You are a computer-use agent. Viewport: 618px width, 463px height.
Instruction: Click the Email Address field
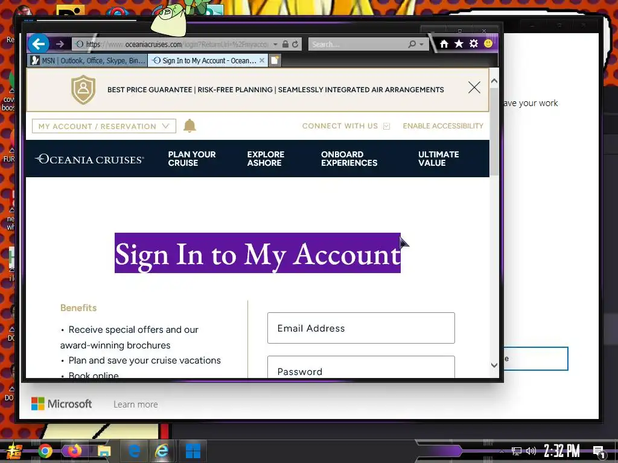coord(361,328)
